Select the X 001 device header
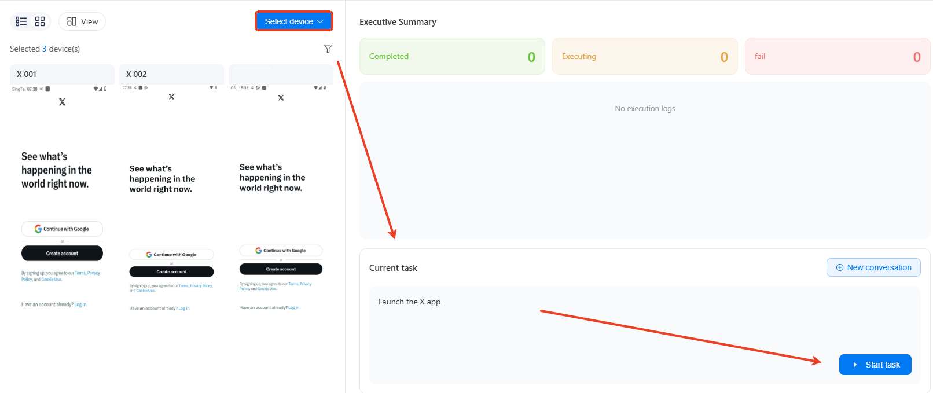 (62, 74)
